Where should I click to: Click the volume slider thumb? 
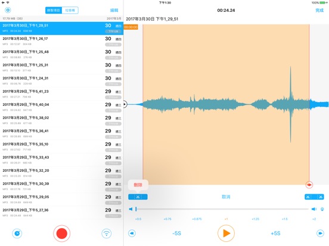pyautogui.click(x=136, y=209)
